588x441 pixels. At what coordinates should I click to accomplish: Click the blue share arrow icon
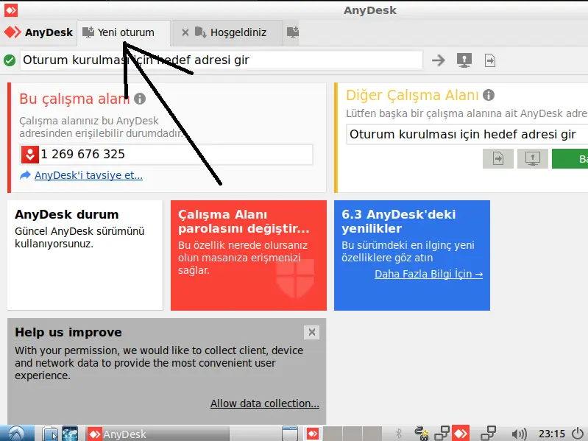[x=25, y=175]
